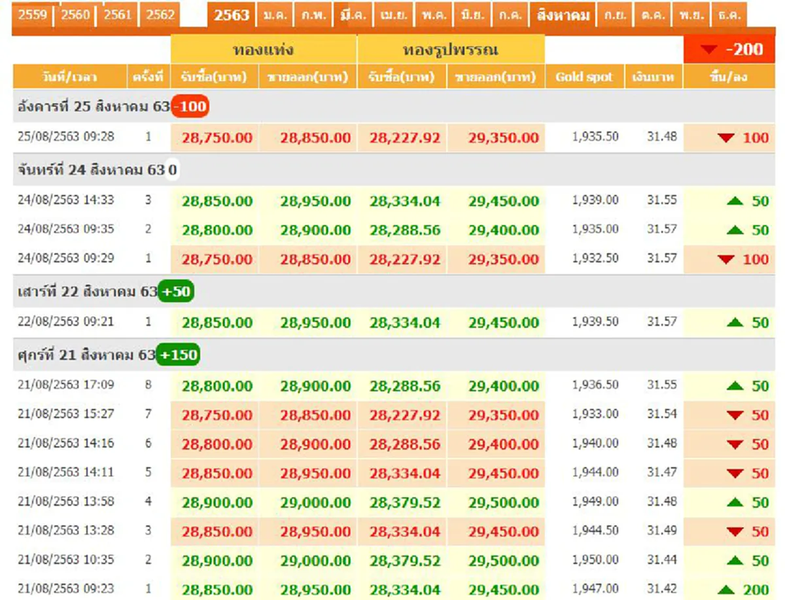
Task: Click Gold spot value 1,935.50
Action: tap(595, 137)
